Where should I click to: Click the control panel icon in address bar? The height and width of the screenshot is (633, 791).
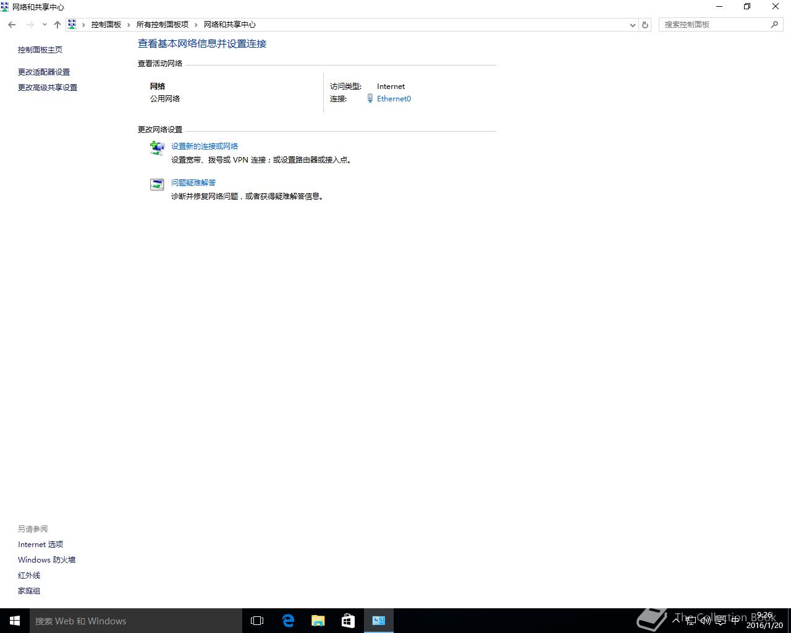72,25
